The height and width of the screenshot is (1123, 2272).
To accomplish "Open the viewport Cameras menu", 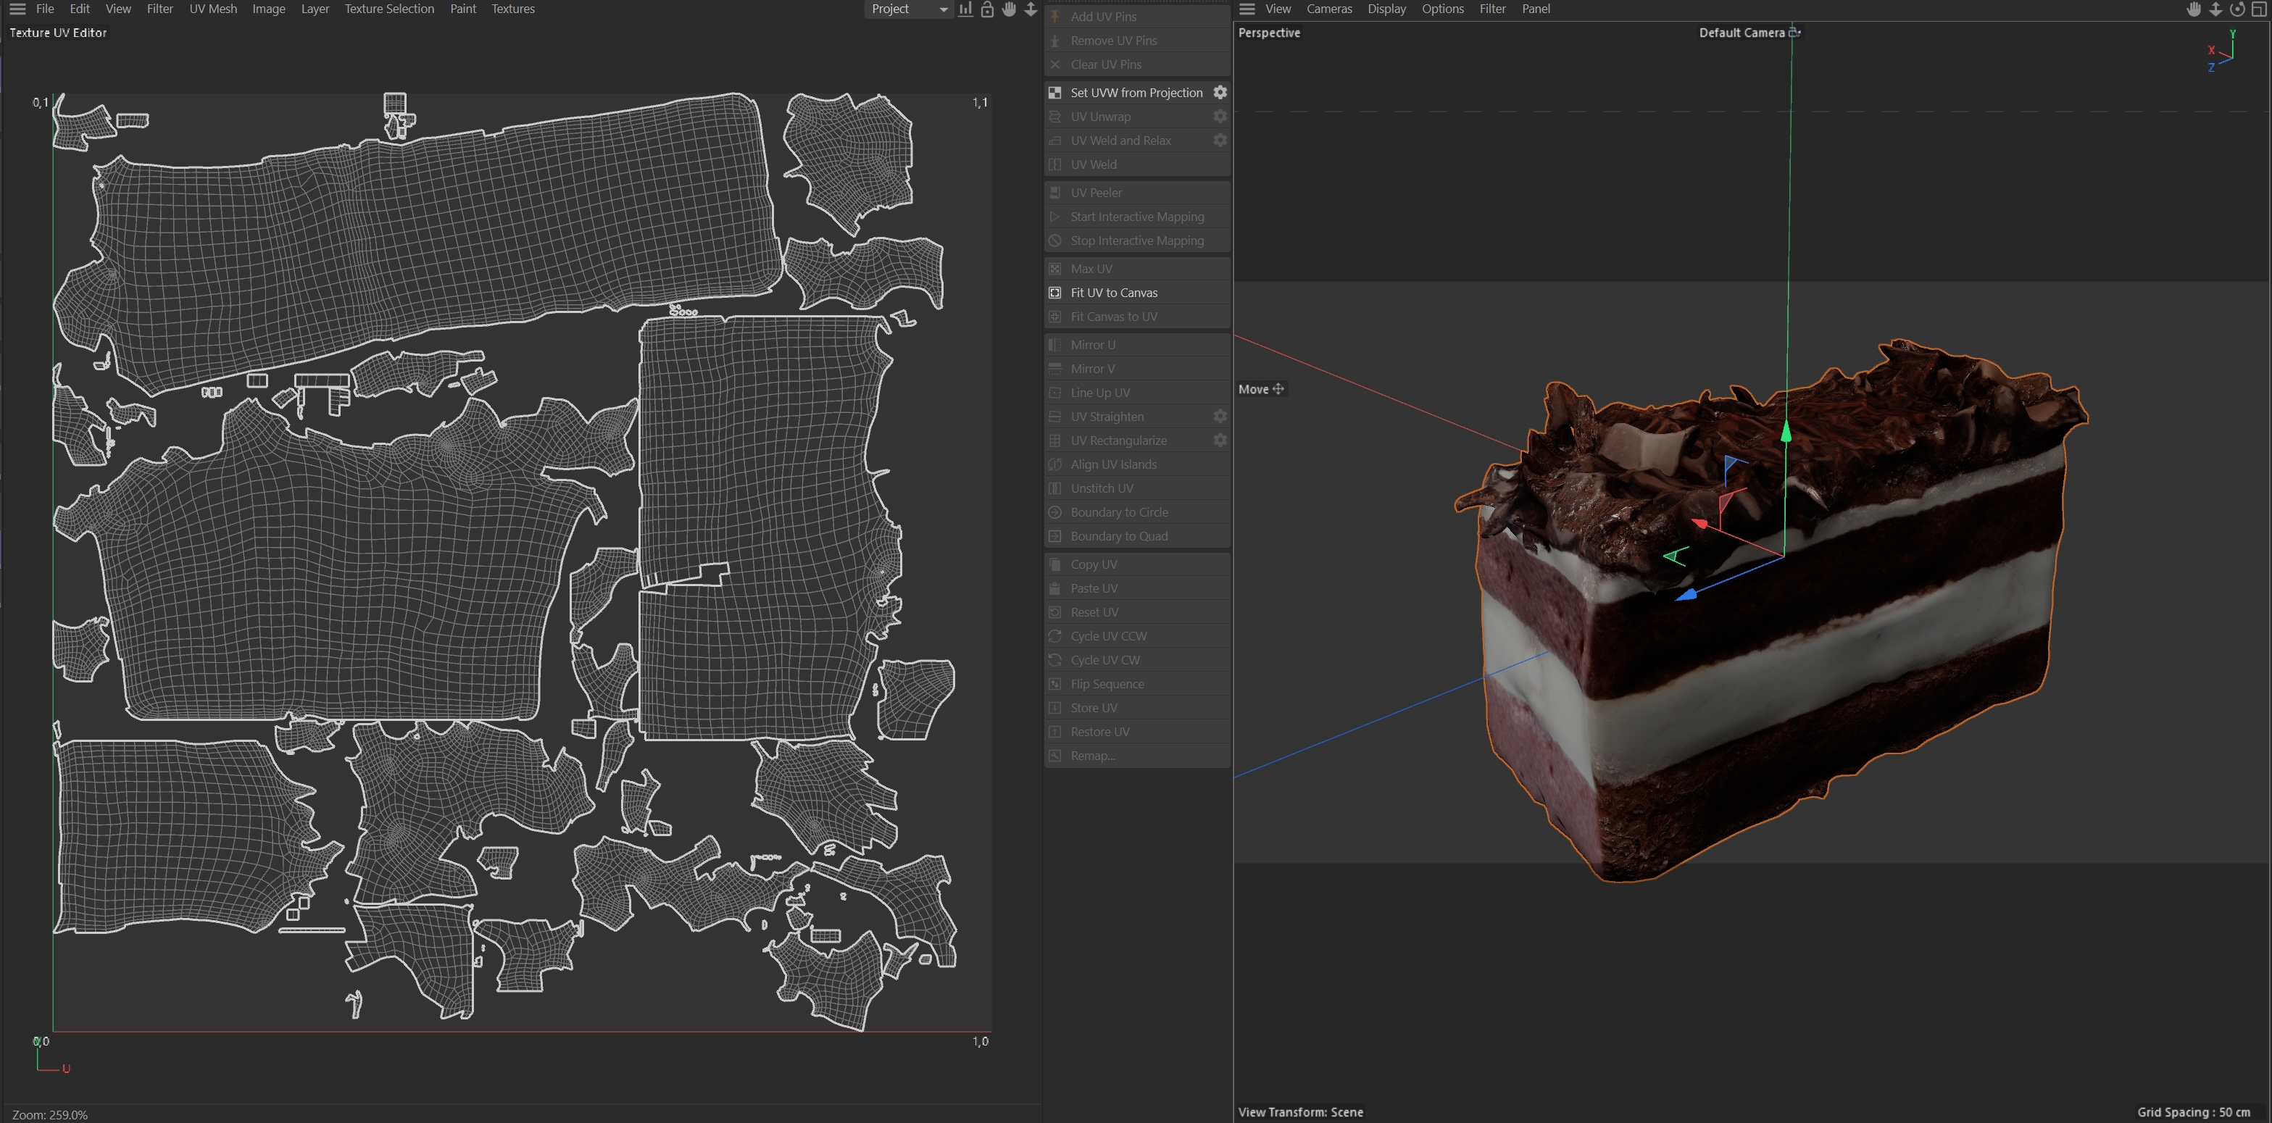I will 1328,9.
